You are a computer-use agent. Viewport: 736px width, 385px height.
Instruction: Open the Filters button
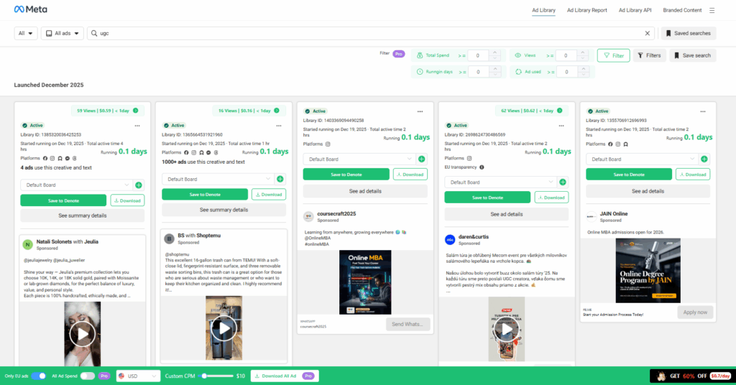coord(649,55)
